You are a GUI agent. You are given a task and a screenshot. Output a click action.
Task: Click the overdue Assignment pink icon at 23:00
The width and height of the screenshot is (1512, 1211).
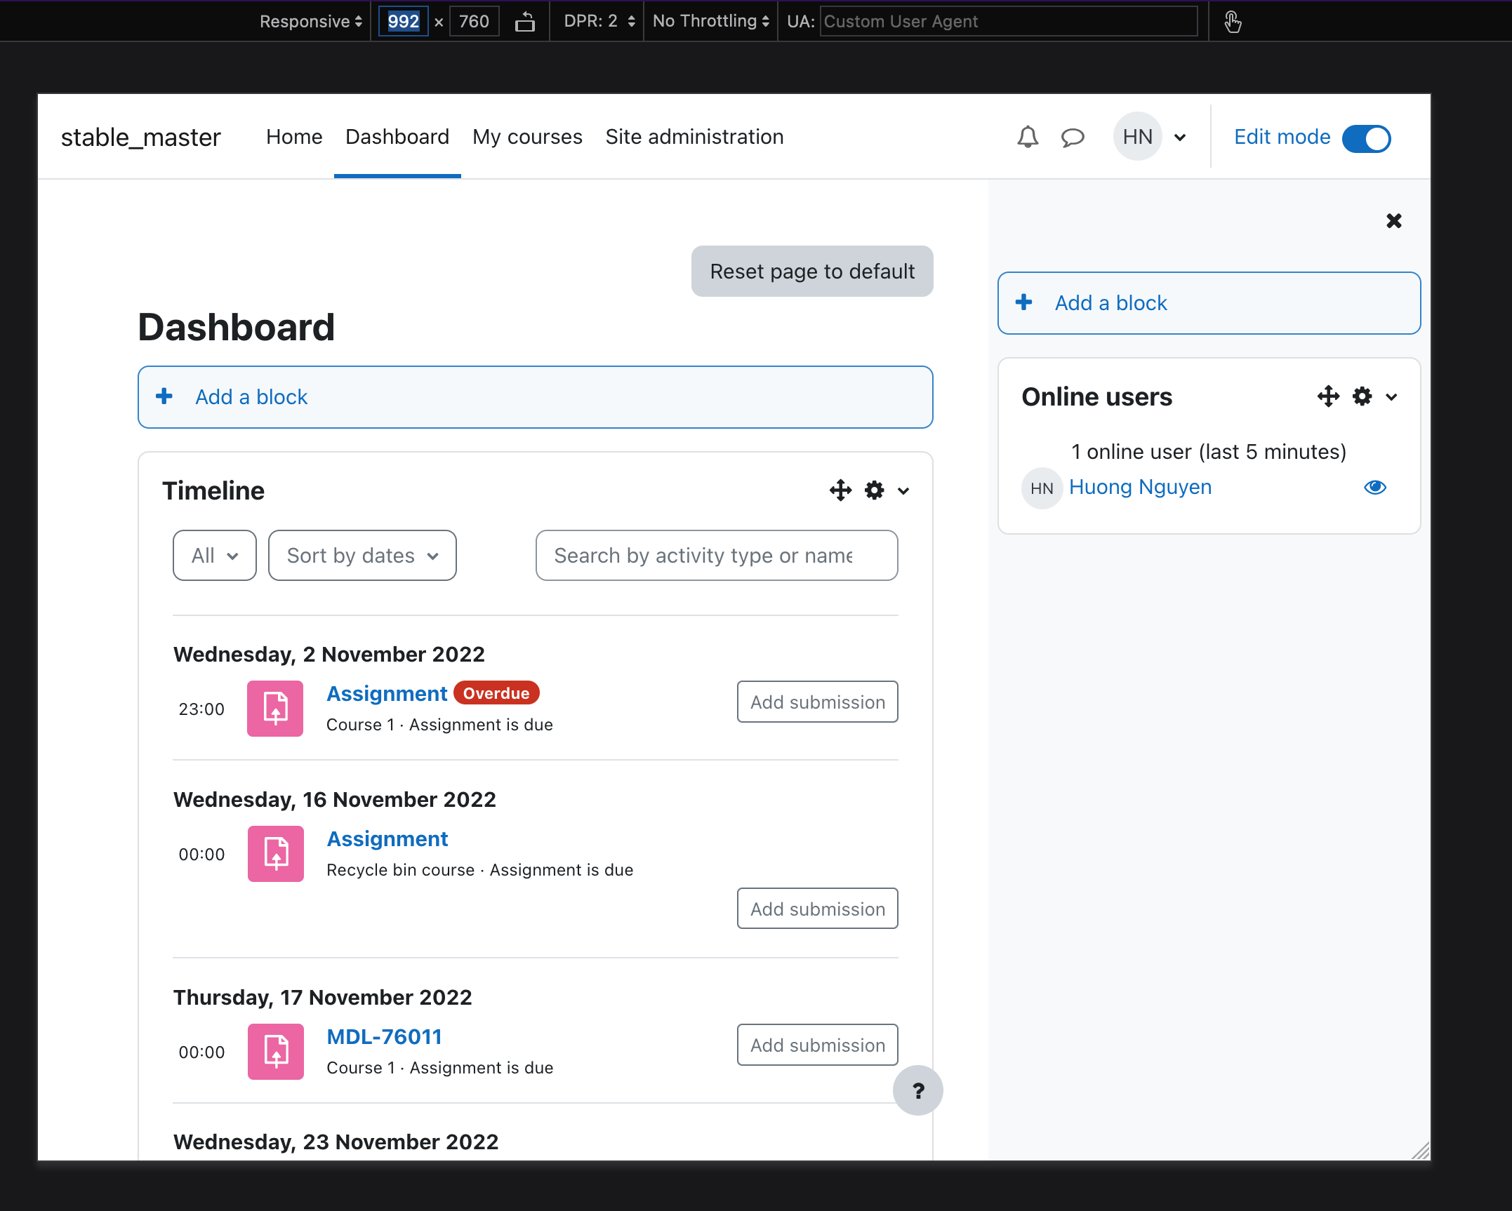coord(275,708)
